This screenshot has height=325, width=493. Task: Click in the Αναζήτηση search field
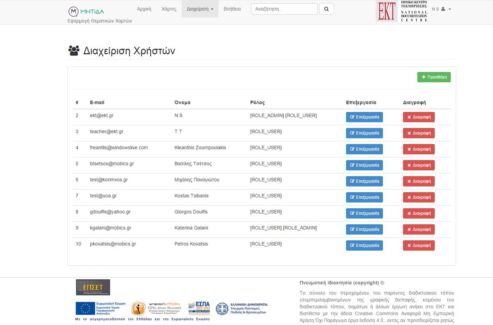[284, 9]
